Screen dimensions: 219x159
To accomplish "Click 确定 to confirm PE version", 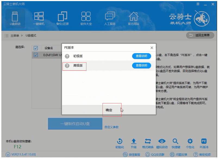I will click(109, 110).
